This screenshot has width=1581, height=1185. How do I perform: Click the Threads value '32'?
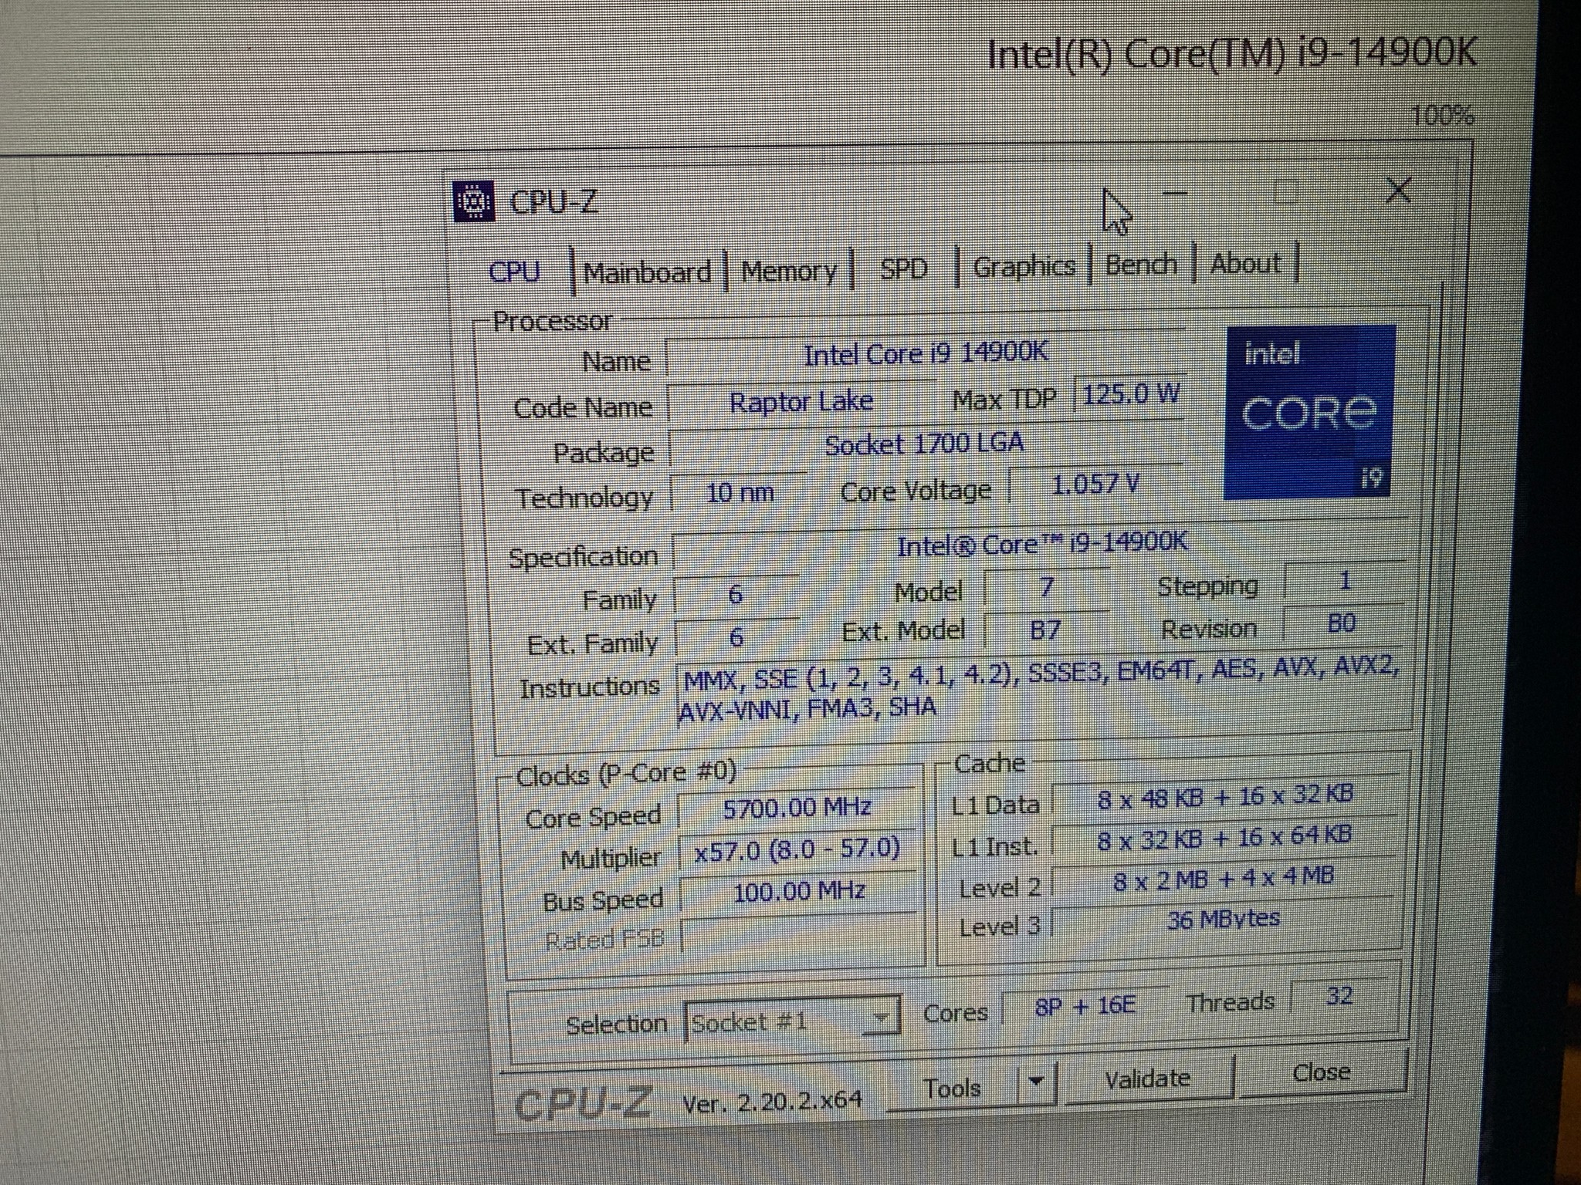coord(1339,996)
